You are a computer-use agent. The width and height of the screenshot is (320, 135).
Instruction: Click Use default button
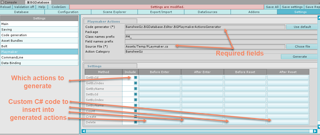click(x=302, y=27)
